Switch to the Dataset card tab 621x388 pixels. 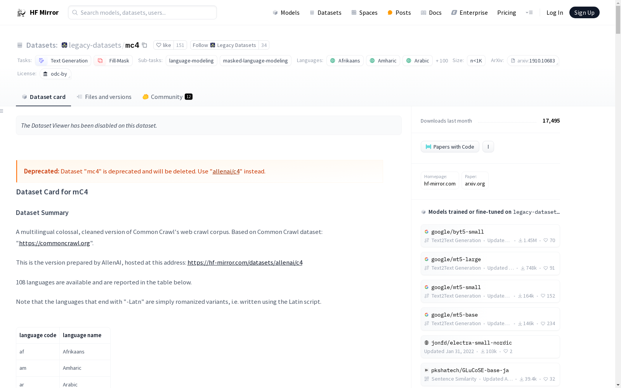coord(43,97)
